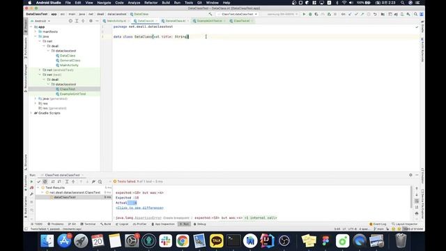Open Search Everywhere magnifier in the toolbar
Screen dimensions: 446x251
click(415, 14)
